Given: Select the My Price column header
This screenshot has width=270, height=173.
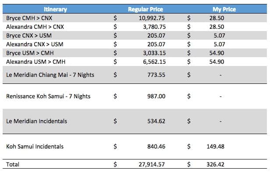Looking at the screenshot, I should tap(224, 9).
